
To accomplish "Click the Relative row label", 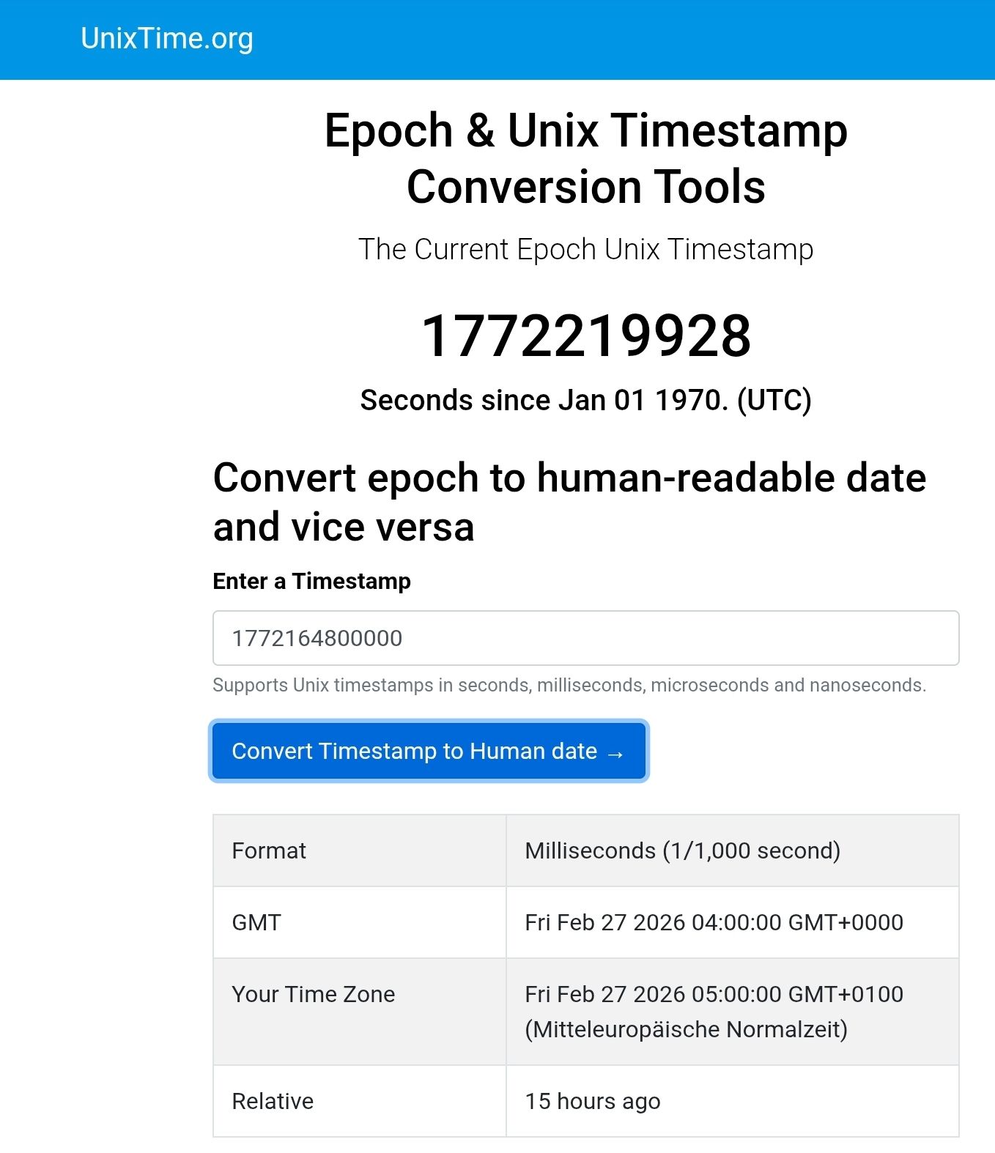I will [x=272, y=1100].
